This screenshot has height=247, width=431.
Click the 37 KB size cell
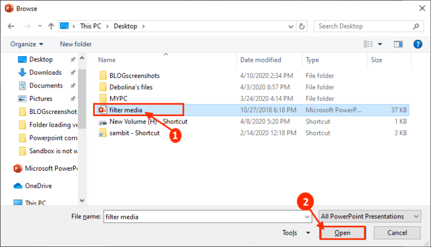[x=399, y=110]
